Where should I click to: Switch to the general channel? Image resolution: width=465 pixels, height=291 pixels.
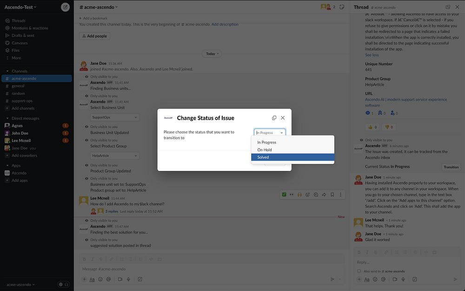(x=18, y=86)
